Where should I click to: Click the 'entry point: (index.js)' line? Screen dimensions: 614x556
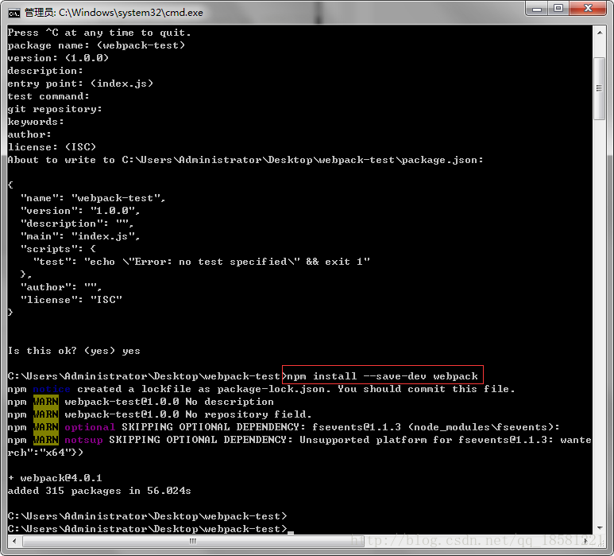(x=80, y=84)
